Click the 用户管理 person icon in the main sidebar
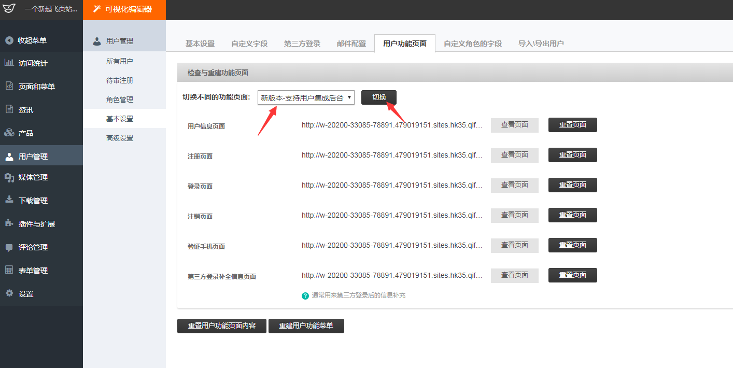Image resolution: width=733 pixels, height=368 pixels. [x=9, y=156]
